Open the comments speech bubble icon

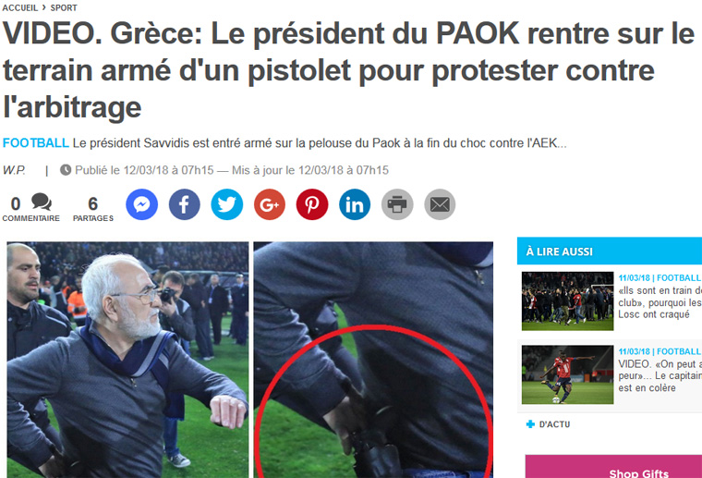pos(42,202)
